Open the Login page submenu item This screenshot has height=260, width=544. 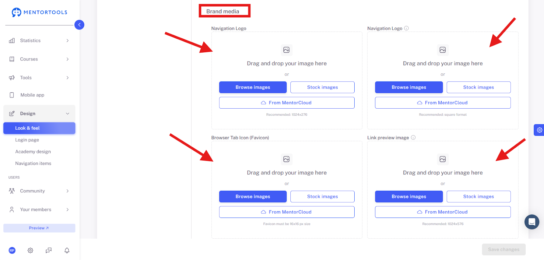click(27, 140)
